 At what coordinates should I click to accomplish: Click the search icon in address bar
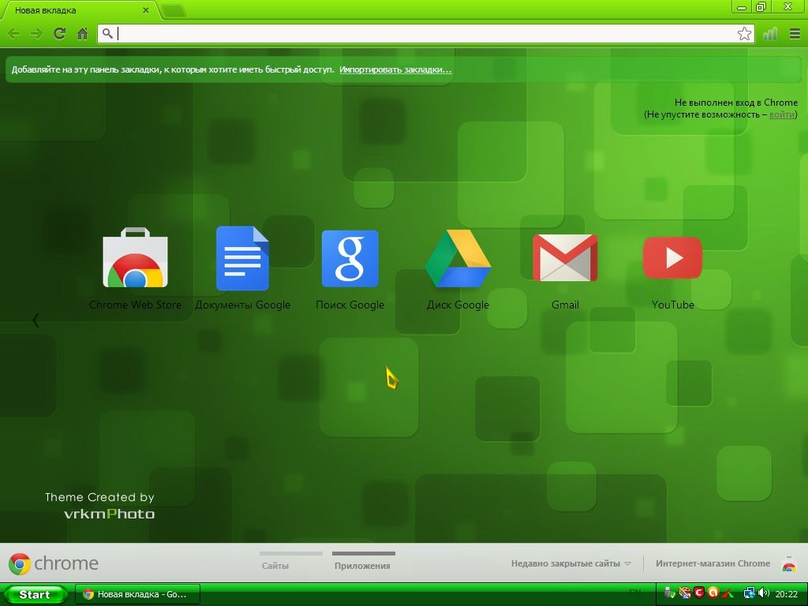[x=107, y=34]
